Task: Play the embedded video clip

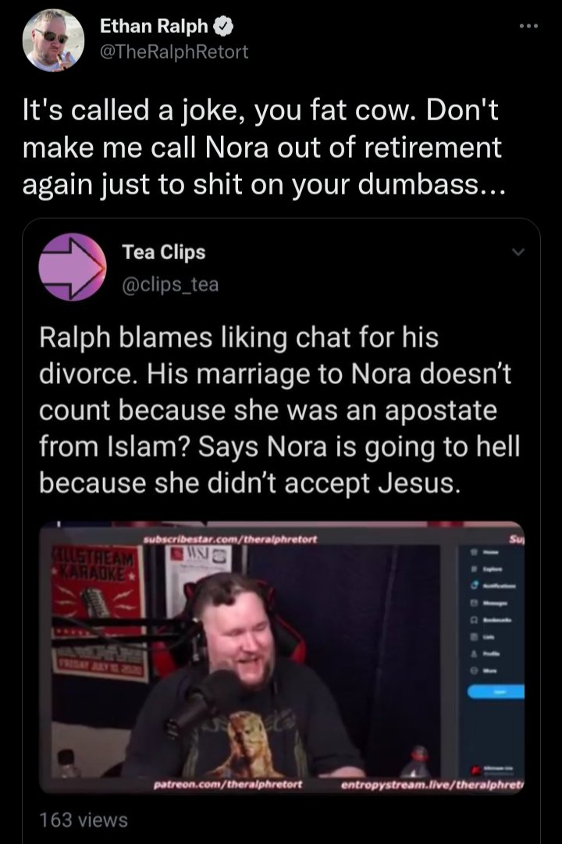Action: (282, 657)
